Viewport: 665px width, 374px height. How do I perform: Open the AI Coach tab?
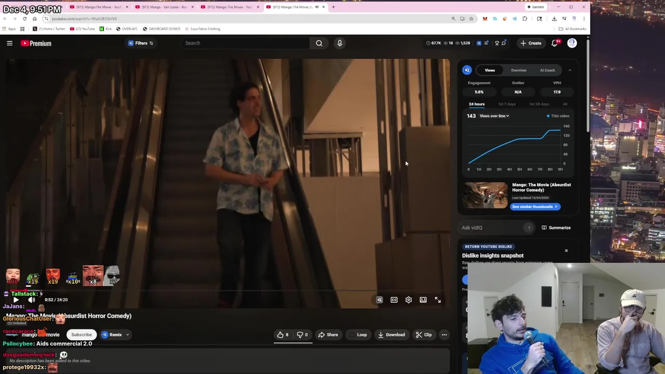548,70
